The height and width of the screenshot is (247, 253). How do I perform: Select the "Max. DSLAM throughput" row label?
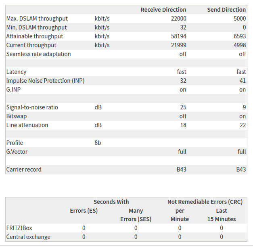(x=37, y=19)
